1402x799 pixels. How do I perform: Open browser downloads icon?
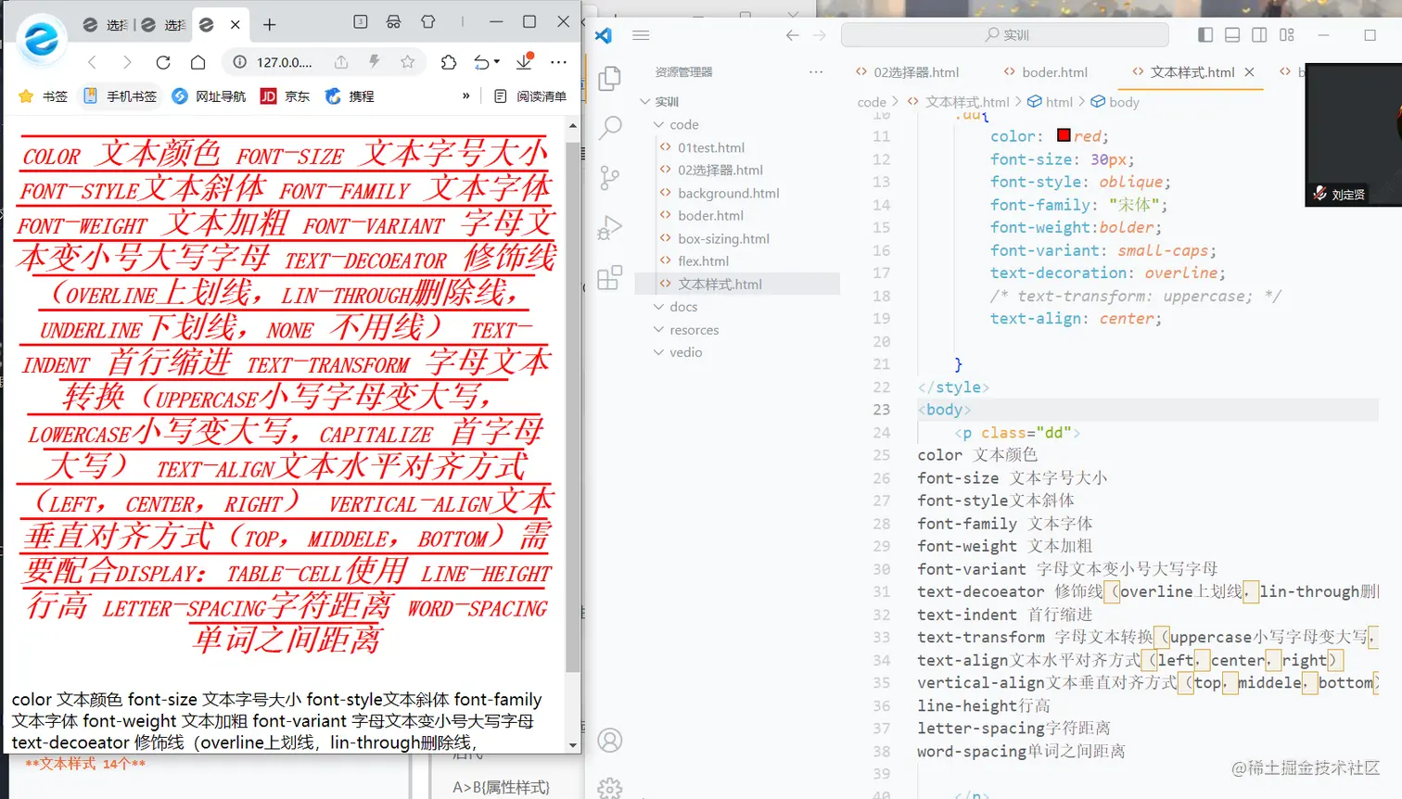(x=524, y=61)
